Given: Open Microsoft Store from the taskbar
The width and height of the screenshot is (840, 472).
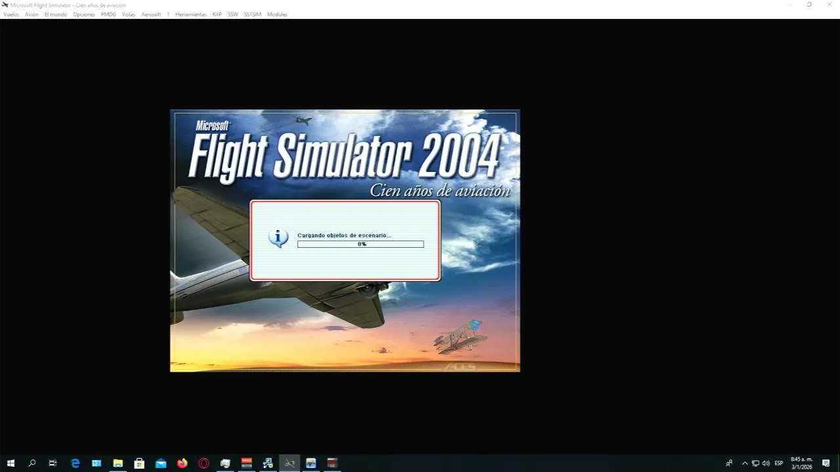Looking at the screenshot, I should click(139, 463).
